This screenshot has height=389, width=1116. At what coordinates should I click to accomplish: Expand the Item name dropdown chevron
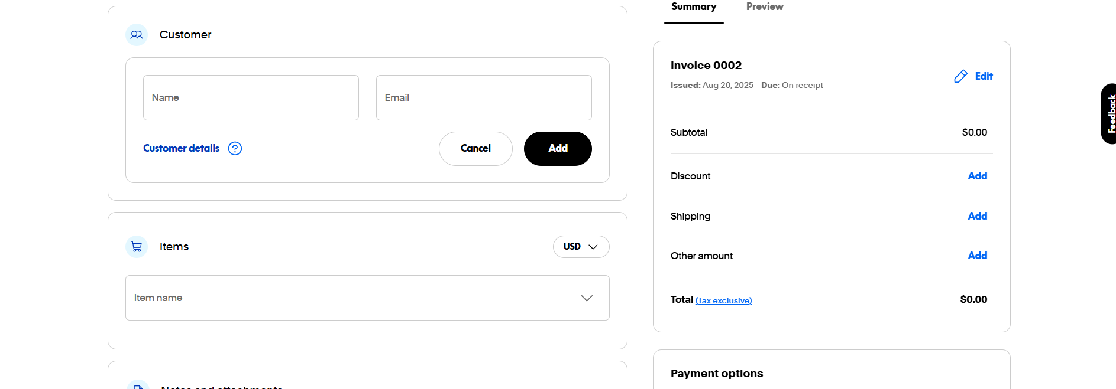point(587,298)
